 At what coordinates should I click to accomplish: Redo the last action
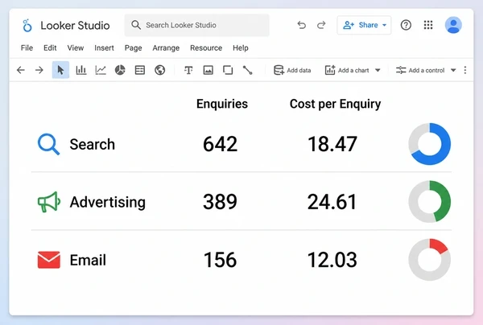[x=321, y=25]
